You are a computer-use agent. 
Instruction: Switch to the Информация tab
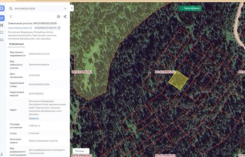[17, 44]
